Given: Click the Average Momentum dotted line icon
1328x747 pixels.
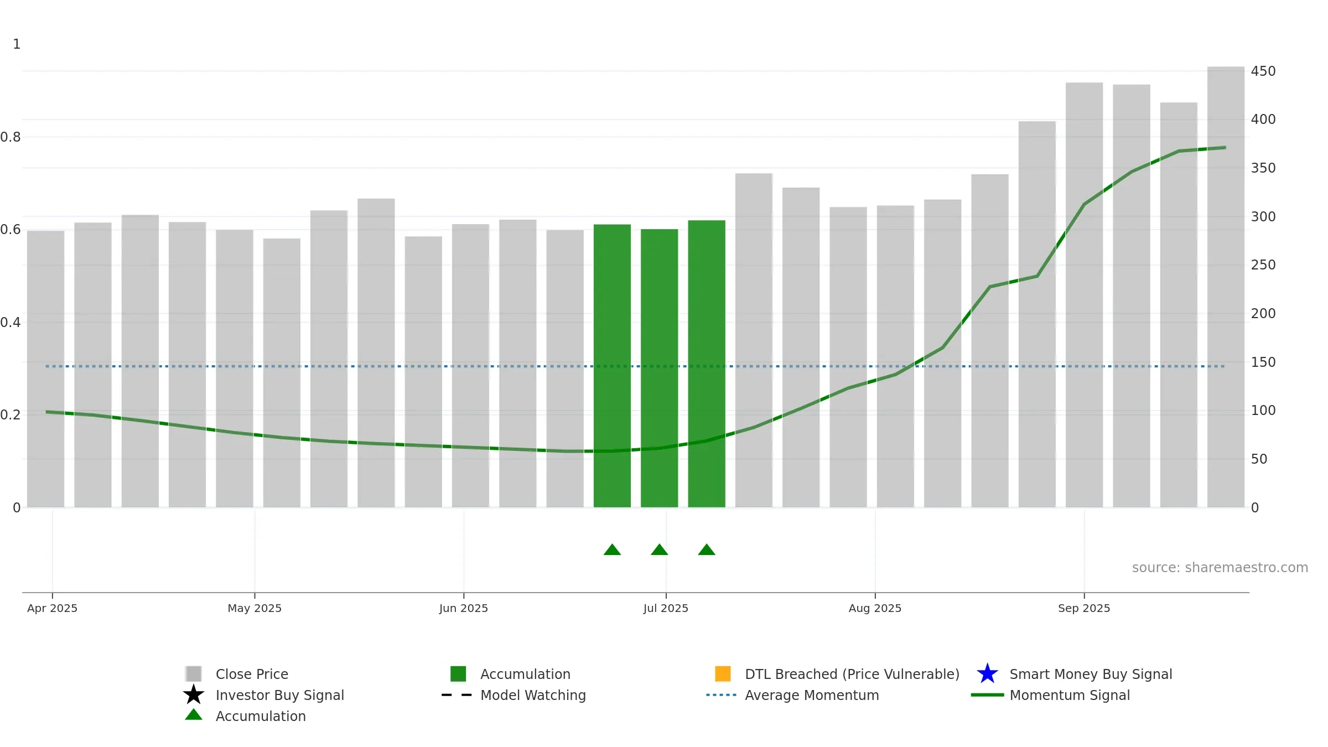Looking at the screenshot, I should 722,695.
